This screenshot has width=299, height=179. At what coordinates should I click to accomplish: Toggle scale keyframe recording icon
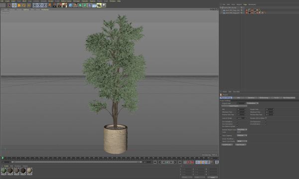pos(201,162)
